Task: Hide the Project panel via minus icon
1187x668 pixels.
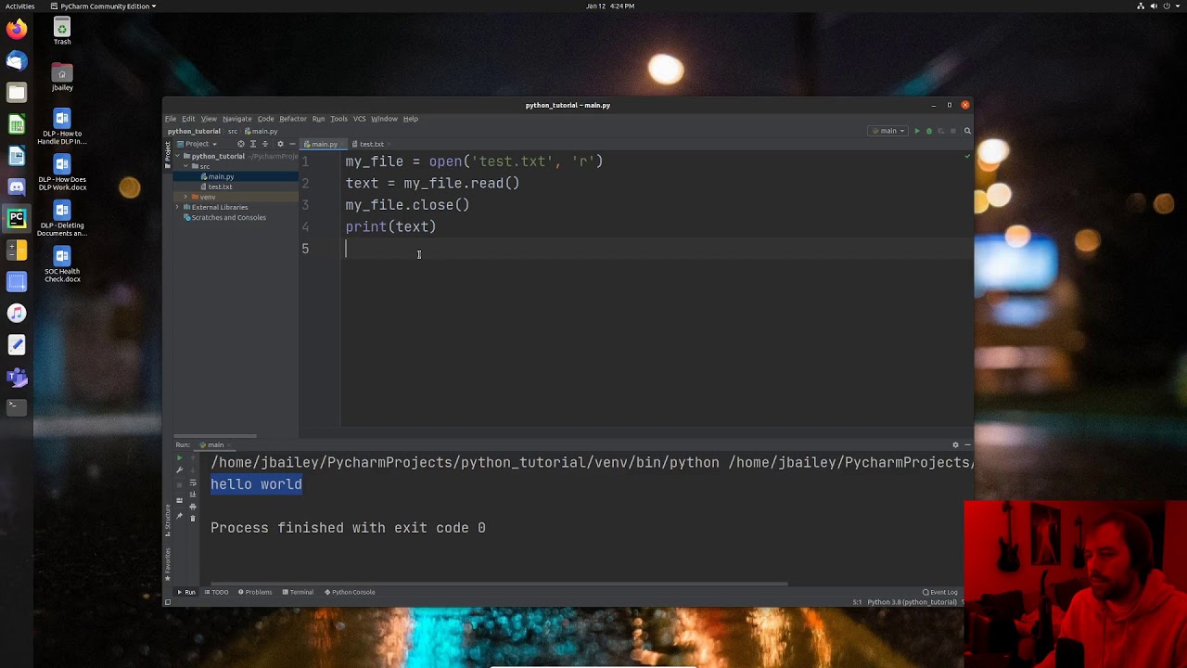Action: [x=292, y=144]
